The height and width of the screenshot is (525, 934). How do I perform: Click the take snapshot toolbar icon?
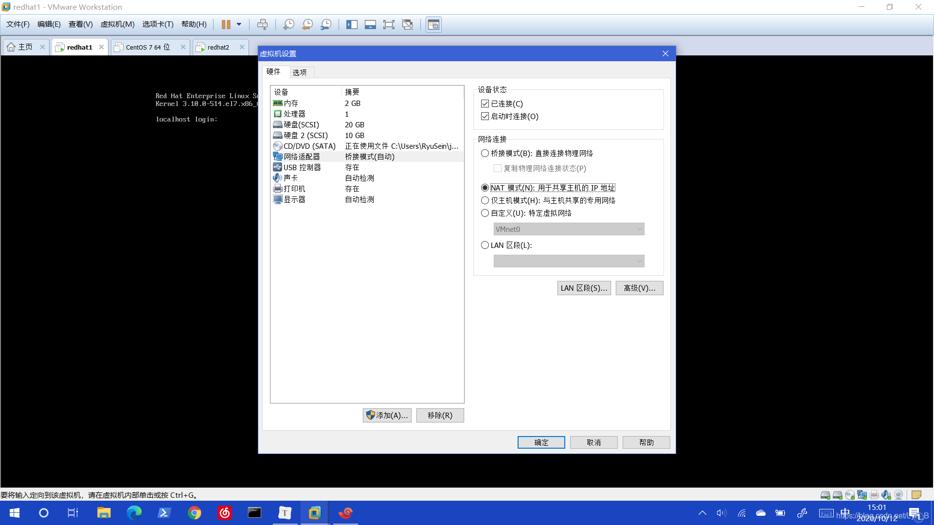[288, 24]
